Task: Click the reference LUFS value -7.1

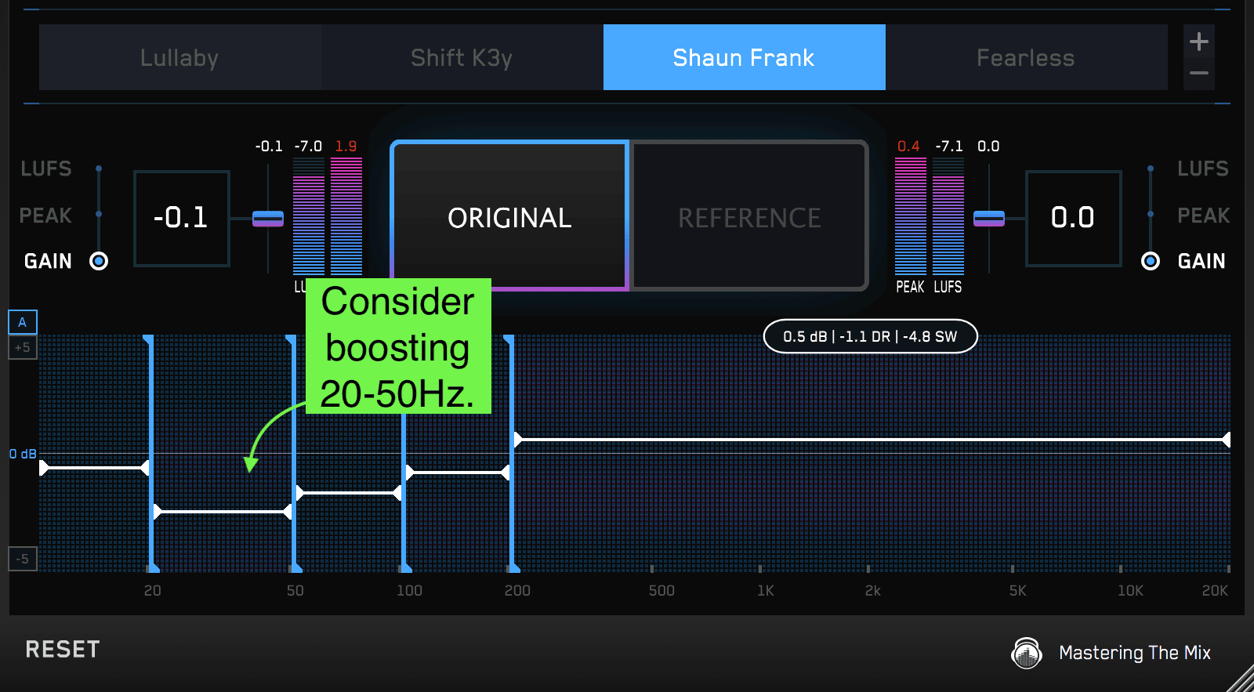Action: click(x=949, y=146)
